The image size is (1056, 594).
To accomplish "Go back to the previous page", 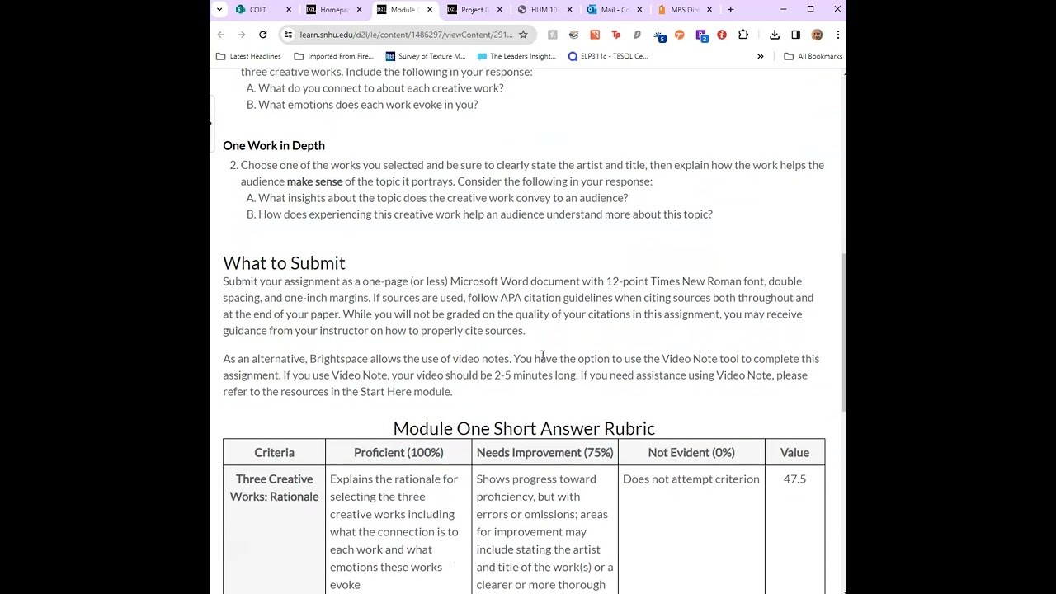I will 221,35.
